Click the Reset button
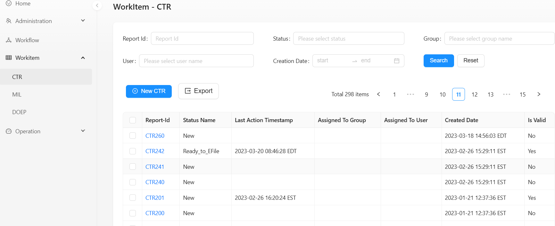The width and height of the screenshot is (555, 226). pyautogui.click(x=471, y=61)
